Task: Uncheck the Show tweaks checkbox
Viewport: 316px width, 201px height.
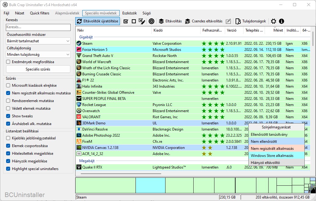Action: click(x=8, y=116)
